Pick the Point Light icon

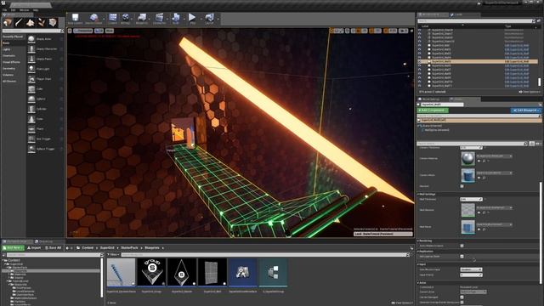pos(31,69)
